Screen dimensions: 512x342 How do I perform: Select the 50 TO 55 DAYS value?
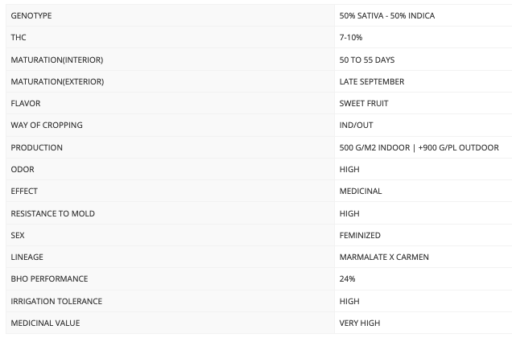pos(367,60)
